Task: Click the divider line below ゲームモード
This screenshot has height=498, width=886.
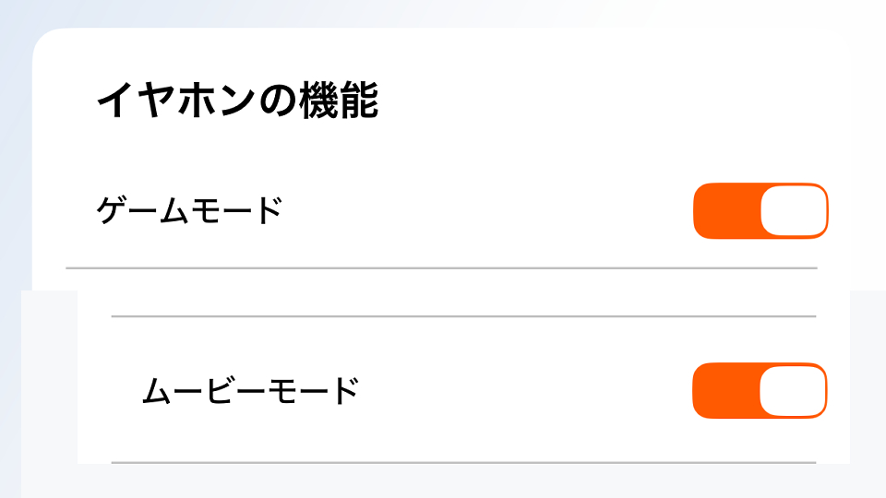Action: 441,267
